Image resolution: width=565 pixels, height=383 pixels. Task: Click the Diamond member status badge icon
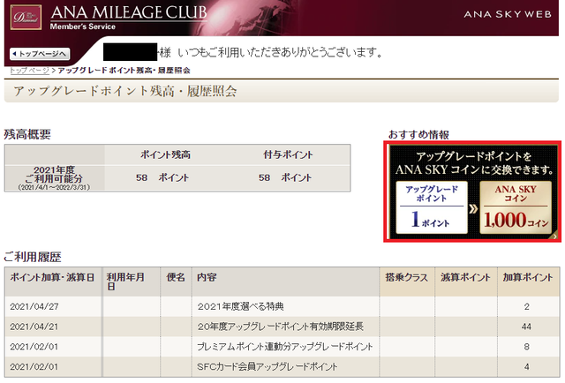26,18
